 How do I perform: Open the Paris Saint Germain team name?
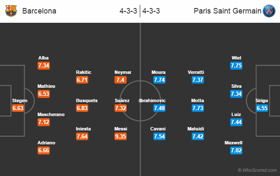click(x=227, y=11)
